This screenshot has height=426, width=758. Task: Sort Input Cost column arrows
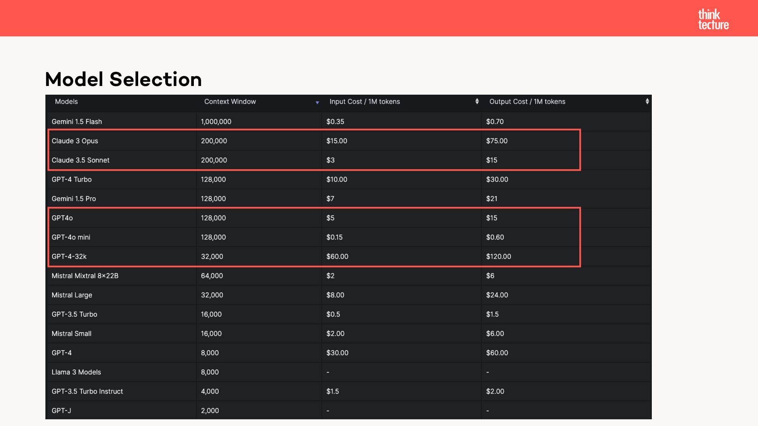coord(477,101)
